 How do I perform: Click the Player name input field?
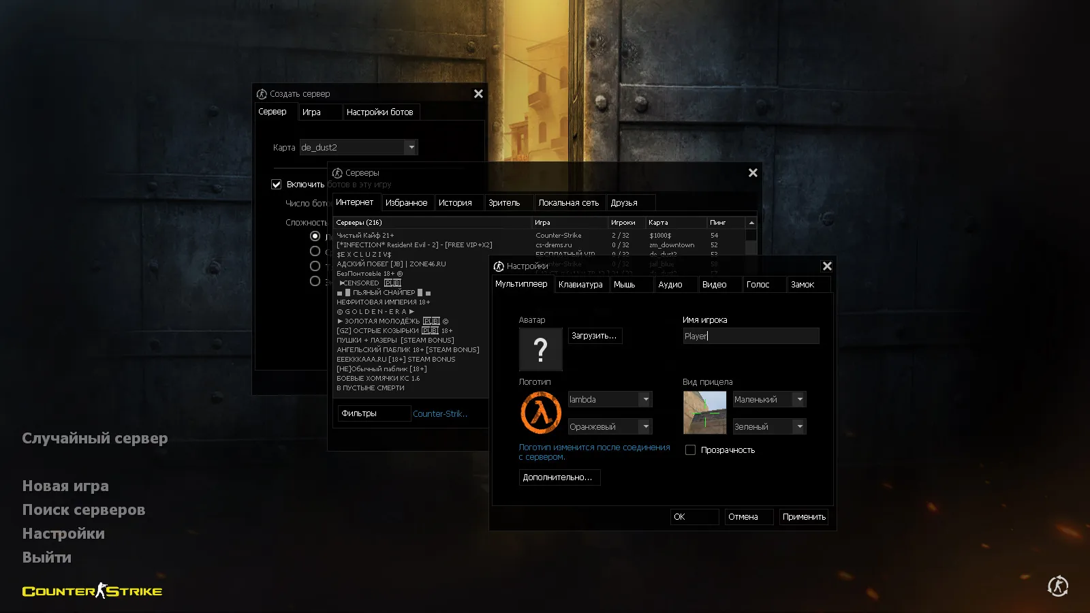tap(749, 336)
